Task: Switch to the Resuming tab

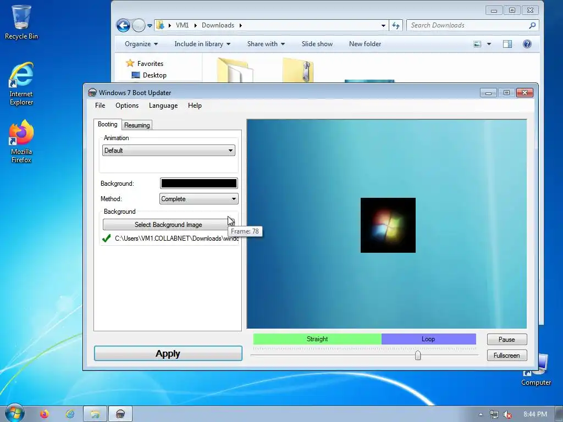Action: (137, 125)
